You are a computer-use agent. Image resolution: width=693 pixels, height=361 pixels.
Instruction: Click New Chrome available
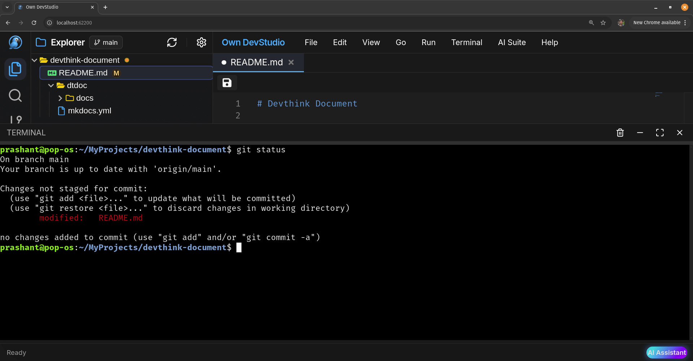[657, 22]
